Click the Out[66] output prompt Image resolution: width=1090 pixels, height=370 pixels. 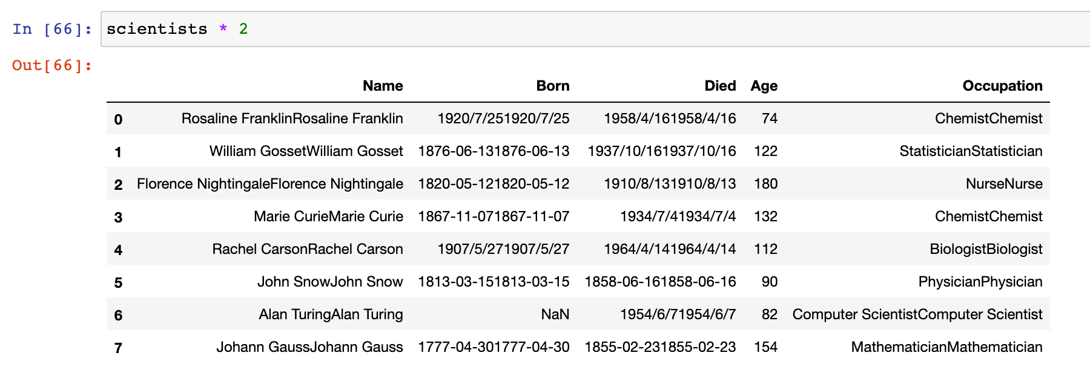click(x=52, y=65)
